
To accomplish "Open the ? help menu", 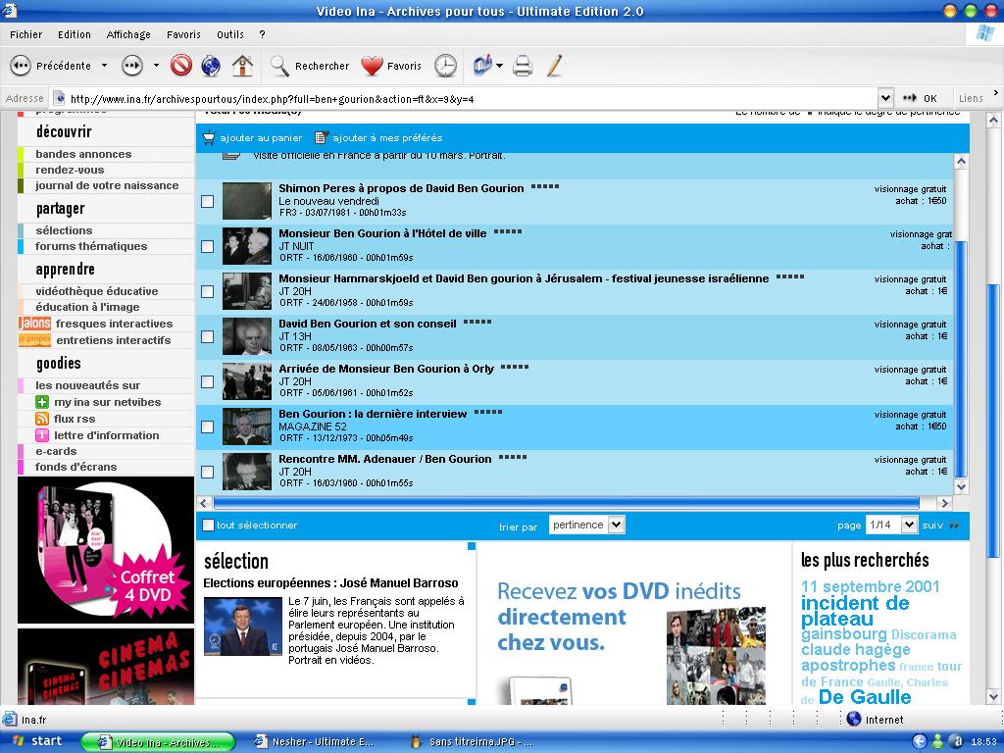I will point(262,34).
